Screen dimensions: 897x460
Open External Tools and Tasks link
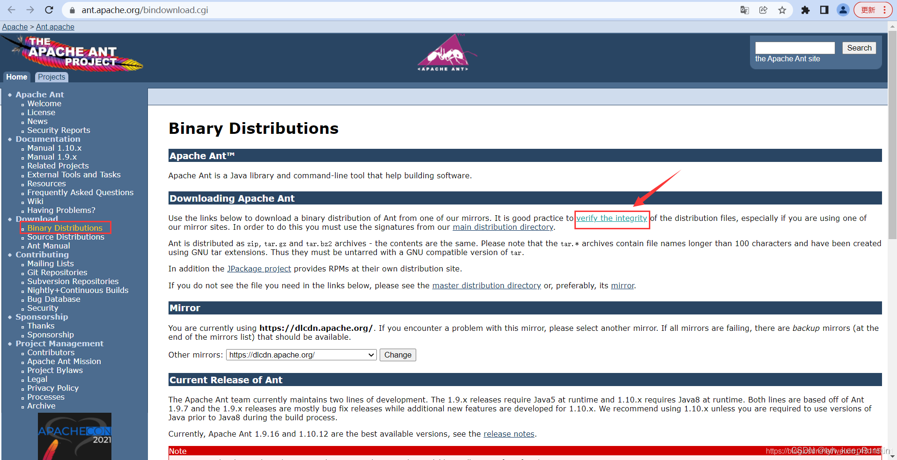[x=74, y=175]
